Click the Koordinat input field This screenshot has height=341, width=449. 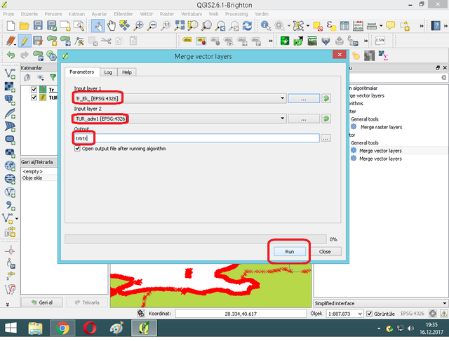click(x=241, y=314)
